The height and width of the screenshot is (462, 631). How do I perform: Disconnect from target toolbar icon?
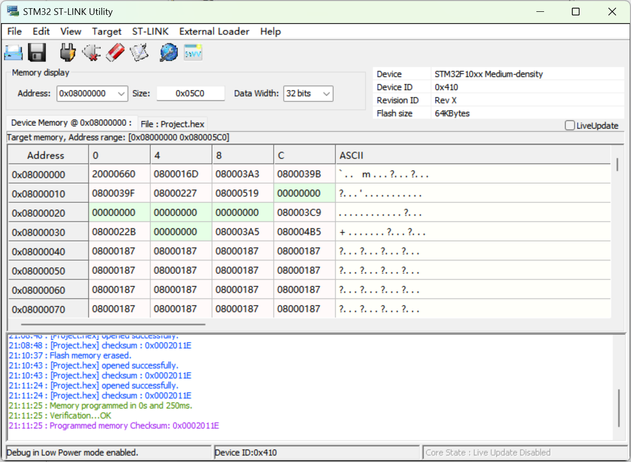click(91, 52)
